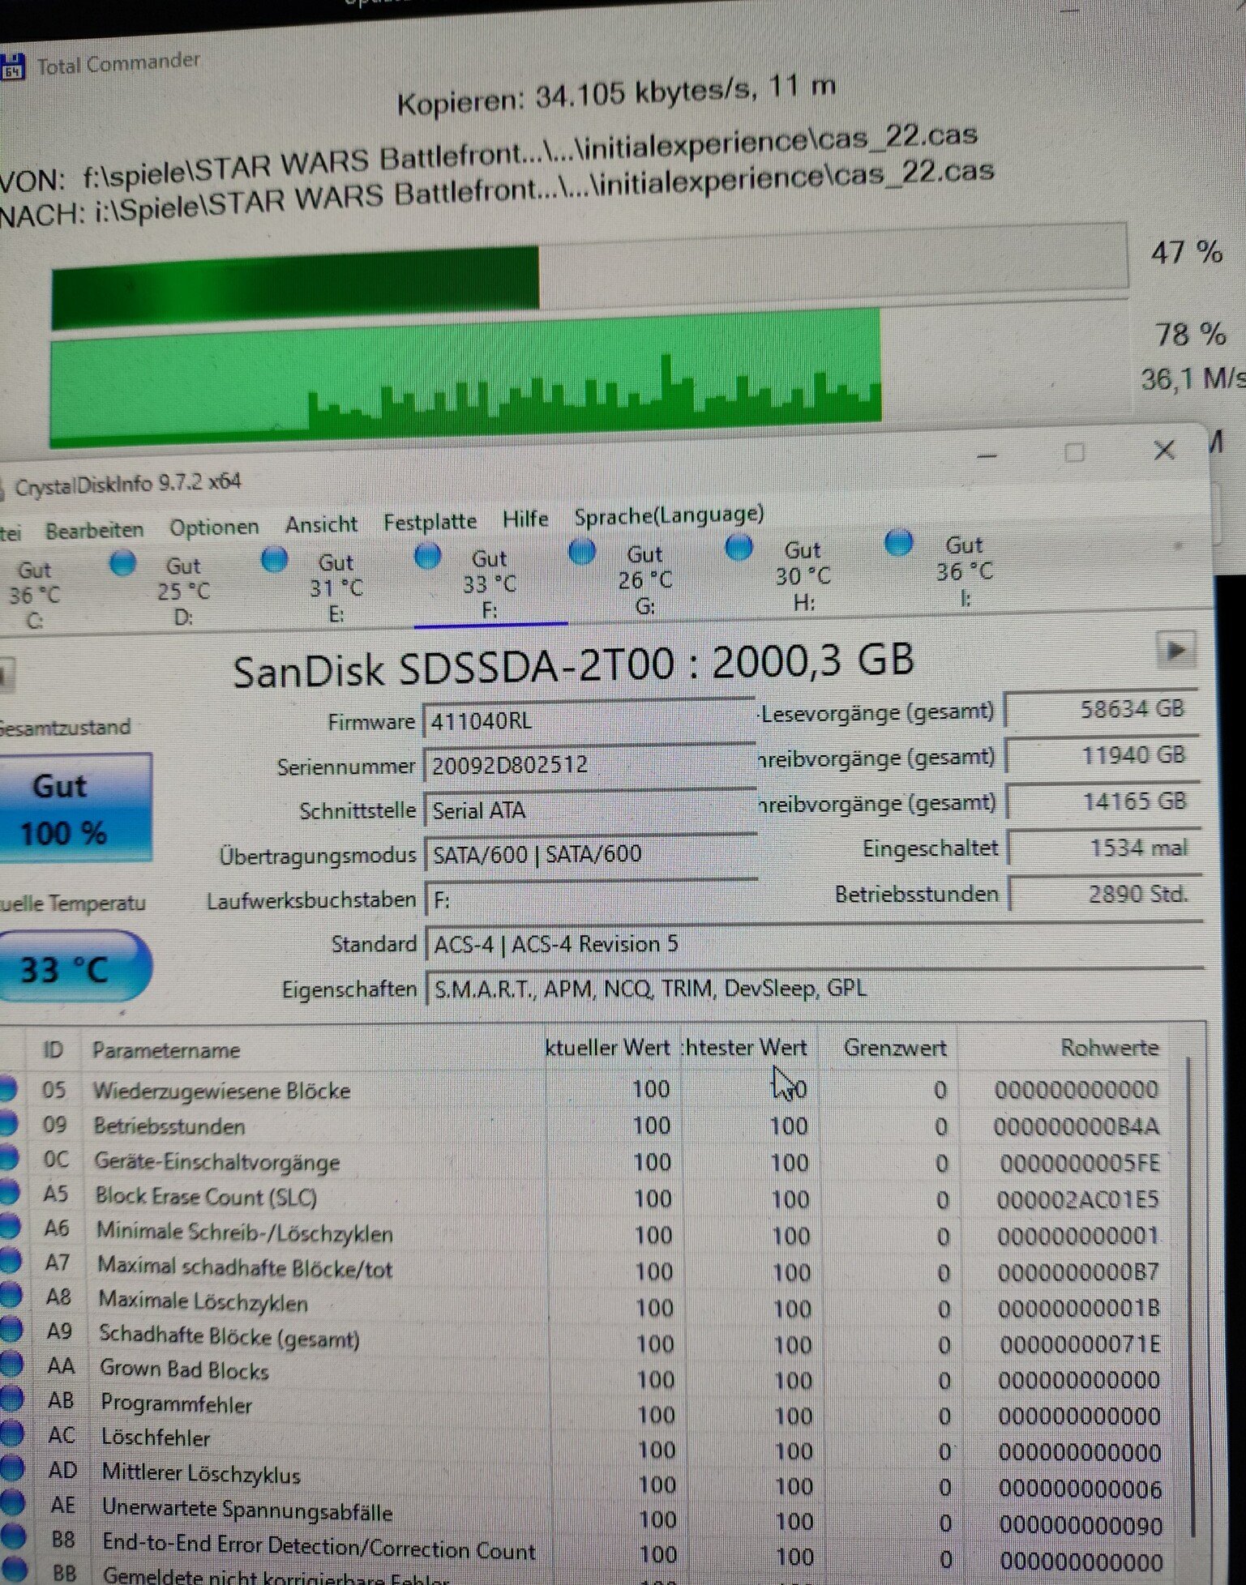
Task: Click the status dot of row A5
Action: click(x=9, y=1192)
